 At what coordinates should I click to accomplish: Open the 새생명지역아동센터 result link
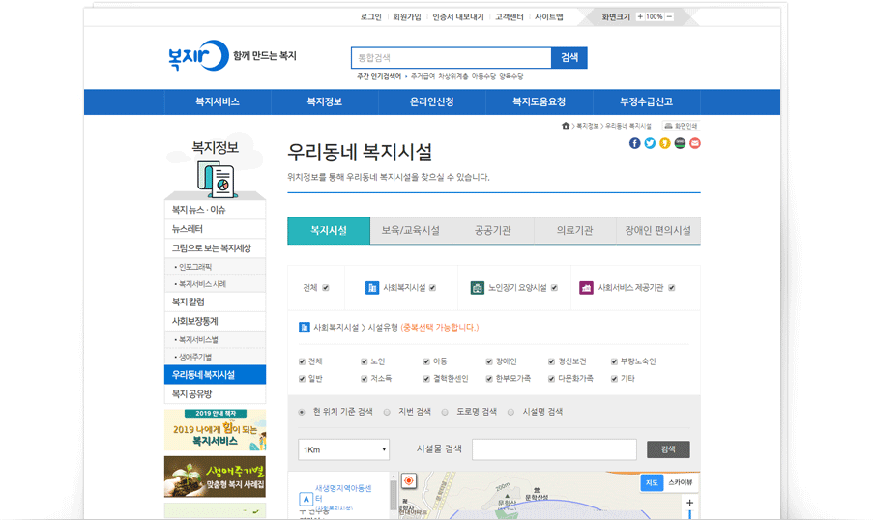point(342,493)
